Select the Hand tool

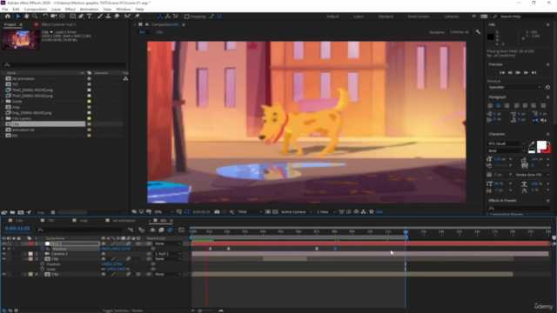[26, 17]
